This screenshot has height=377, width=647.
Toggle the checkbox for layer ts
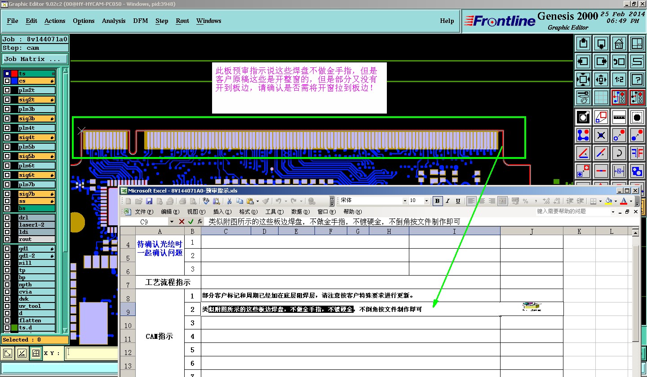(7, 74)
